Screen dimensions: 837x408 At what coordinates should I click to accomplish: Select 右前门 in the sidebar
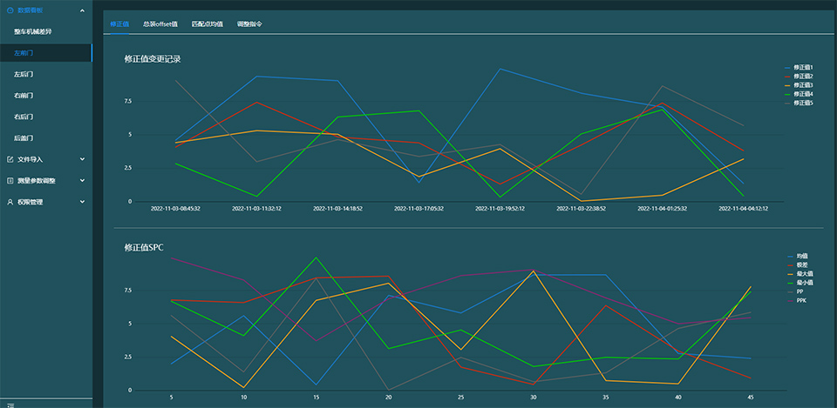[x=24, y=96]
